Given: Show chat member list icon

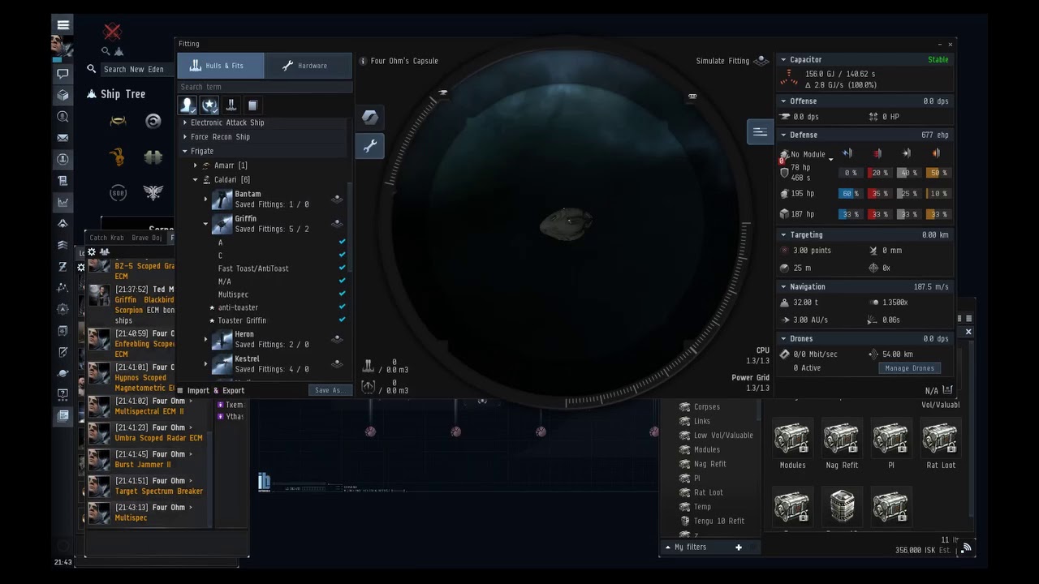Looking at the screenshot, I should [105, 252].
